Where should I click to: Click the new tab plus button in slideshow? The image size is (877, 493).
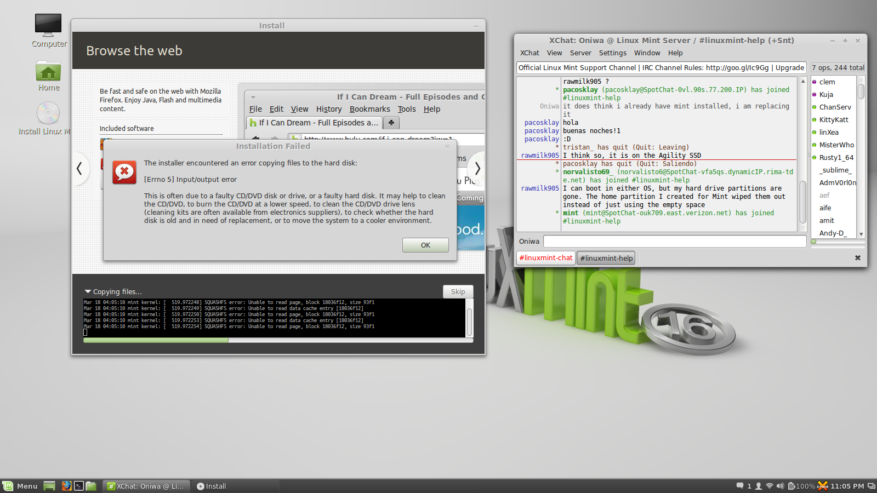391,123
